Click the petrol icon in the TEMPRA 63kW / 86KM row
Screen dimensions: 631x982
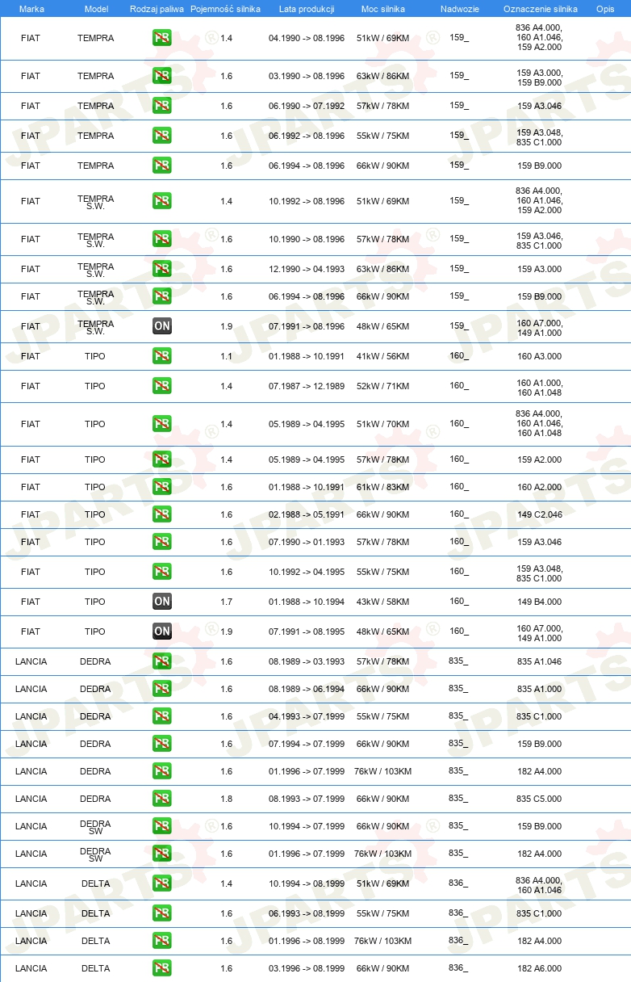tap(162, 76)
